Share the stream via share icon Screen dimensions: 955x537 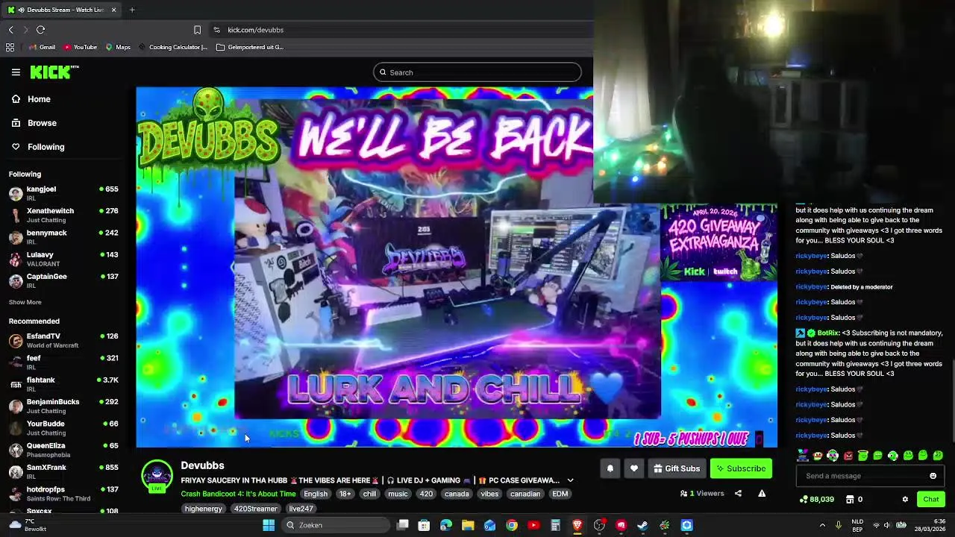tap(738, 493)
